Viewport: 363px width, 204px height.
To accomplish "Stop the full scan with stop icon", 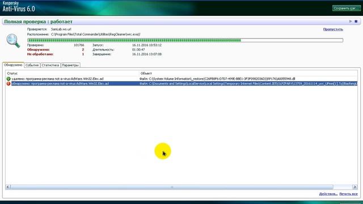I will [x=356, y=22].
